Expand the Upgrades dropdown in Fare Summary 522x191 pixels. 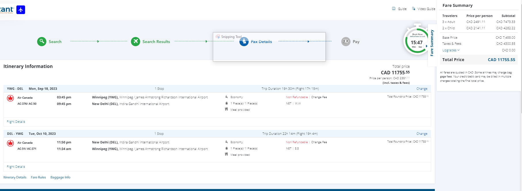click(x=451, y=50)
